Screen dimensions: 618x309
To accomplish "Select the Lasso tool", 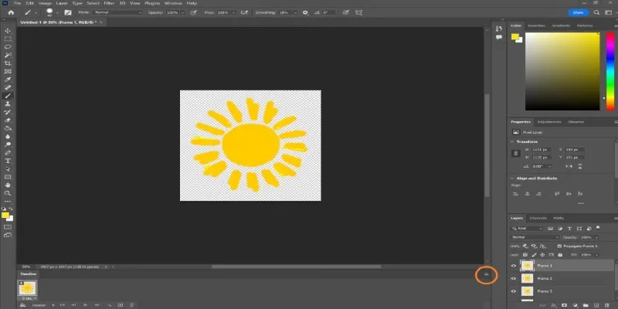I will pyautogui.click(x=8, y=47).
